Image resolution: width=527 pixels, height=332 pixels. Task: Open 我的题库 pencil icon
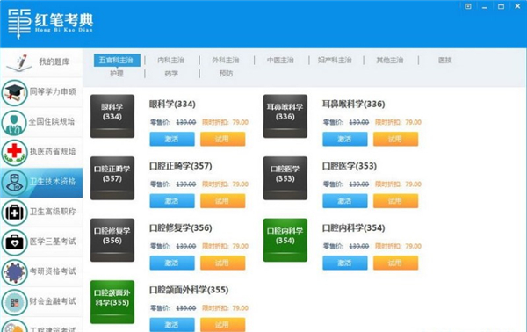[20, 62]
